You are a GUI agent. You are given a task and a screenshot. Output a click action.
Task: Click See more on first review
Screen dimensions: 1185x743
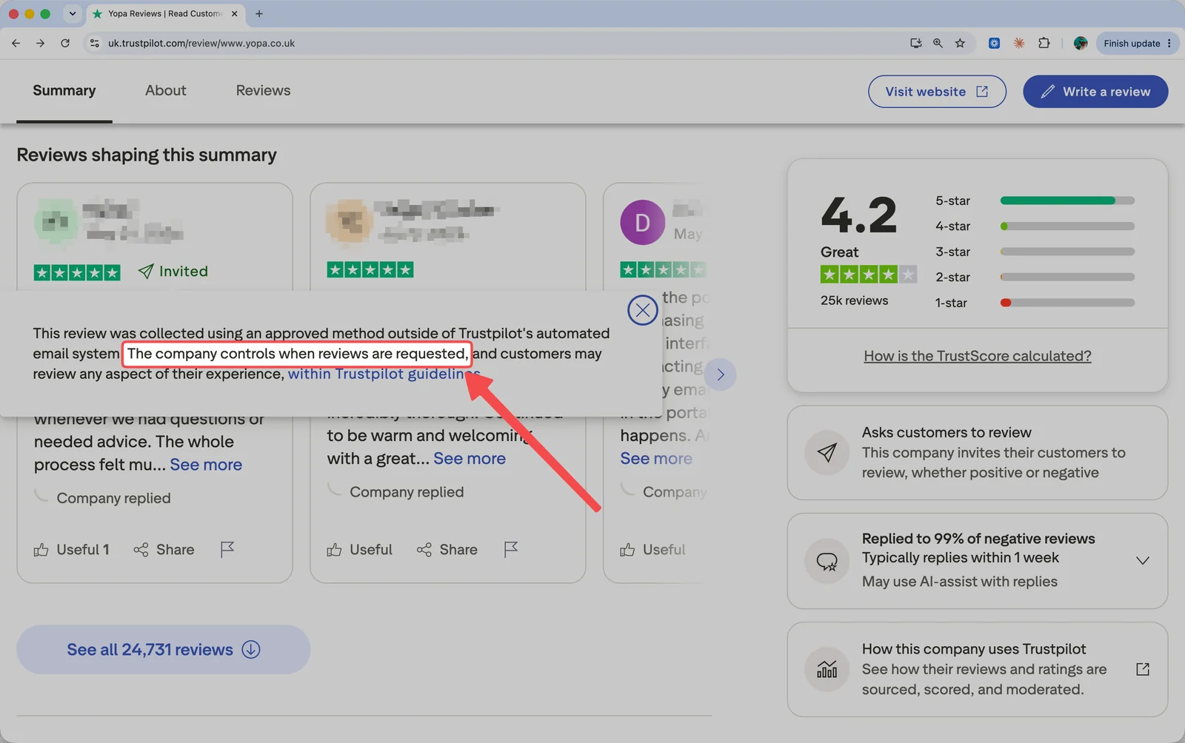click(206, 465)
